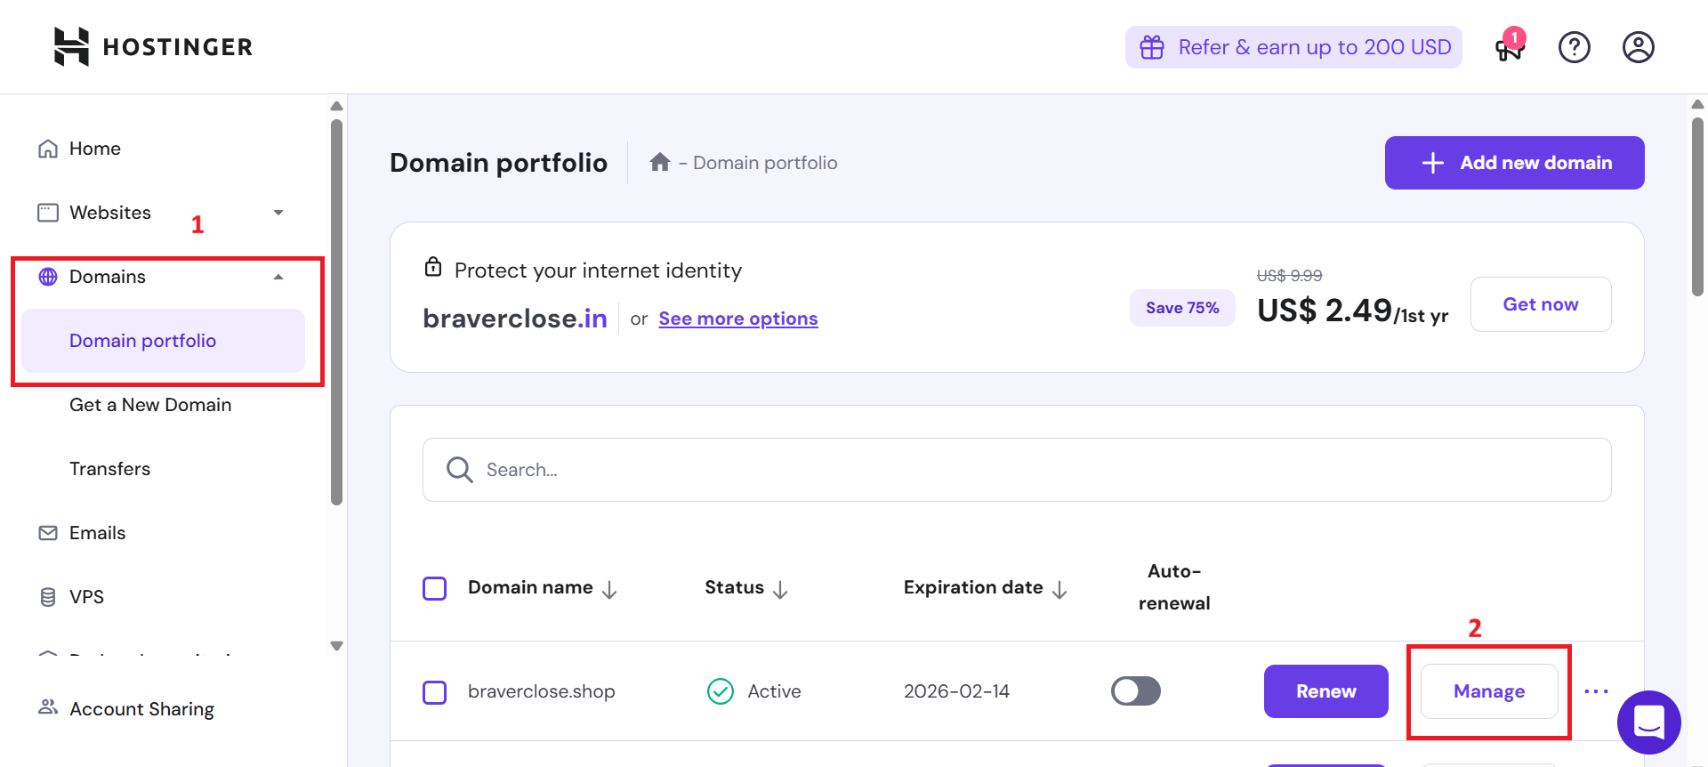Click the three-dot more options icon for braverclose.shop
This screenshot has width=1708, height=767.
tap(1596, 691)
